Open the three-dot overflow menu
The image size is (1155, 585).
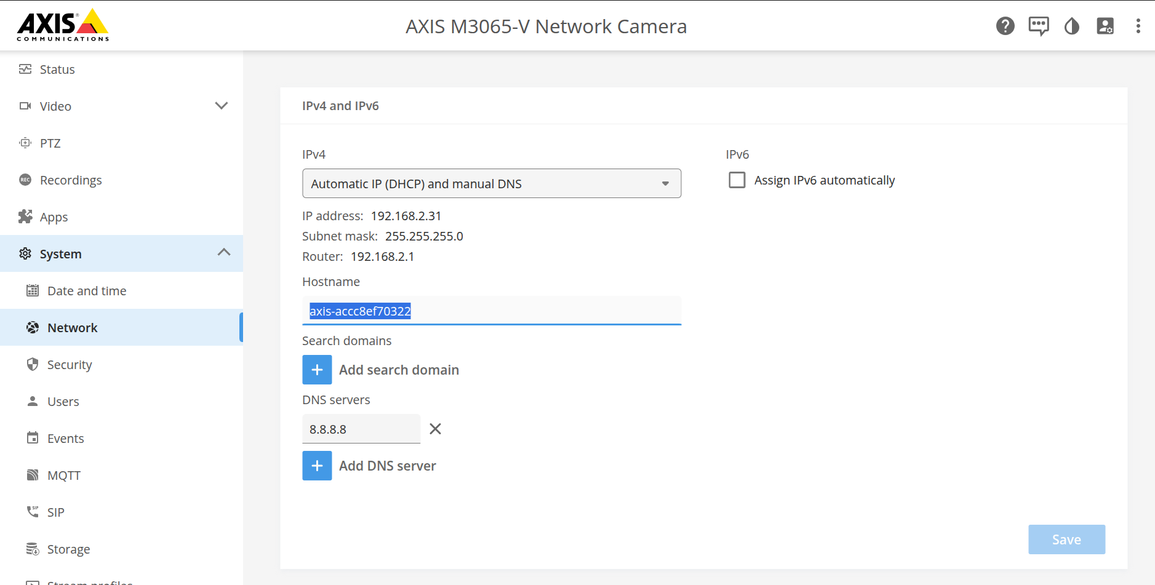click(x=1138, y=26)
